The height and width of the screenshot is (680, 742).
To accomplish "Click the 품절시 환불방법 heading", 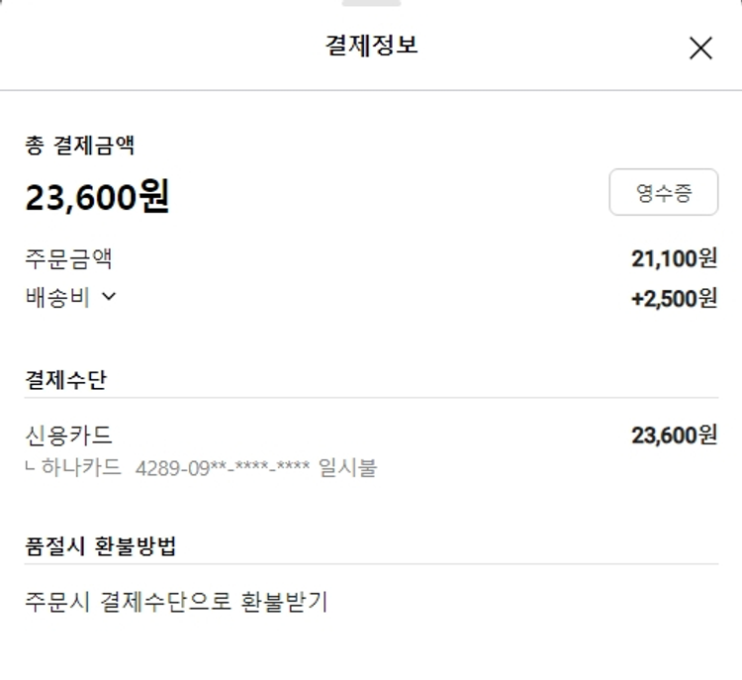I will point(101,545).
